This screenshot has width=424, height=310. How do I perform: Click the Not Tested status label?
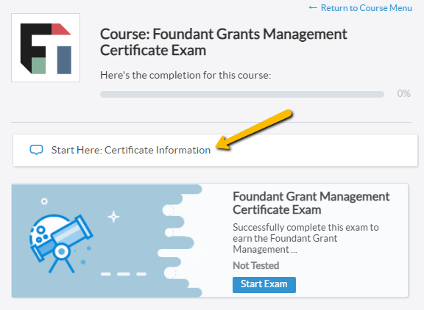coord(256,265)
